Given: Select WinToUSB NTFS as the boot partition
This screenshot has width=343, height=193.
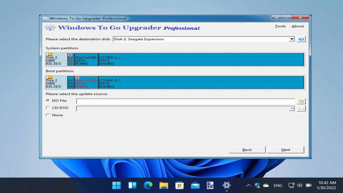Looking at the screenshot, I should coord(86,82).
